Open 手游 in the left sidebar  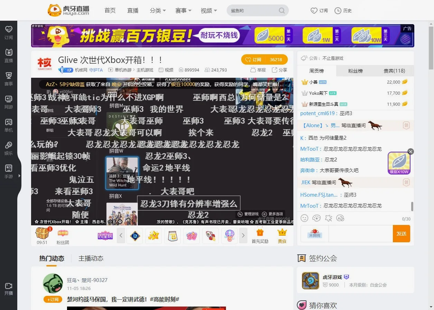[x=9, y=171]
